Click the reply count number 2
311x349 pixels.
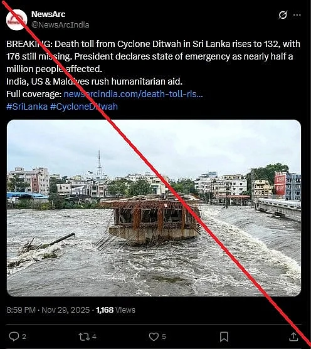(x=24, y=336)
